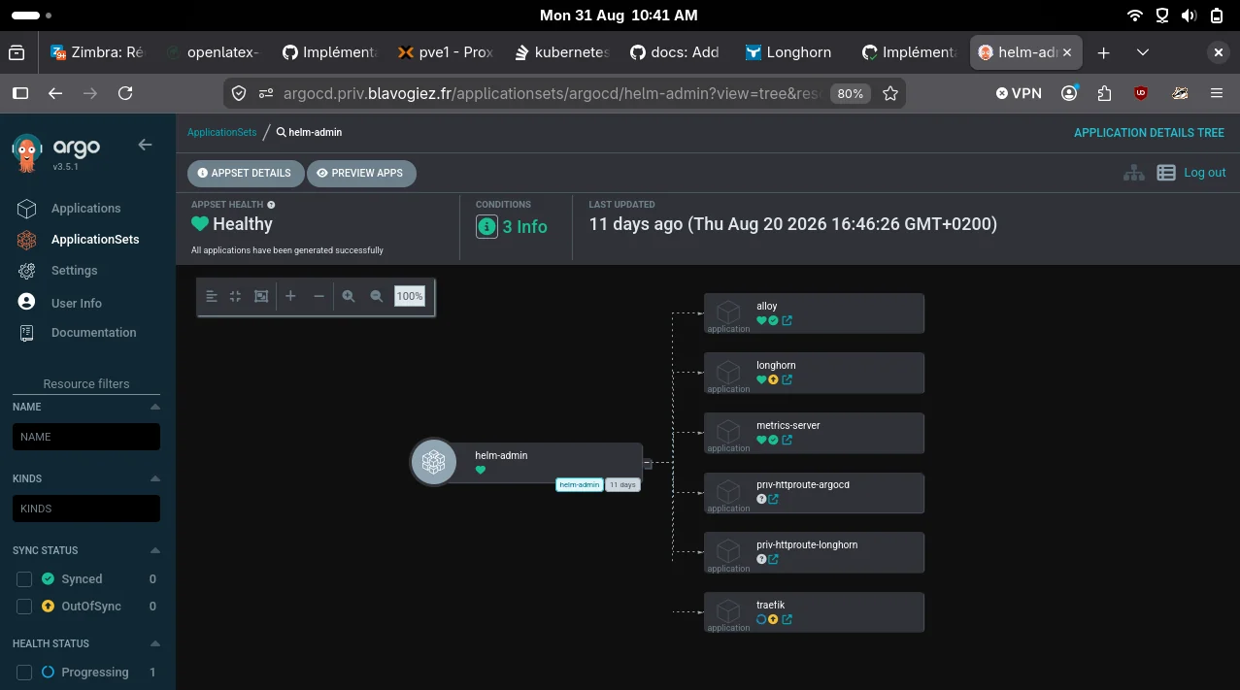Collapse the Argo CD sidebar arrow

point(145,145)
